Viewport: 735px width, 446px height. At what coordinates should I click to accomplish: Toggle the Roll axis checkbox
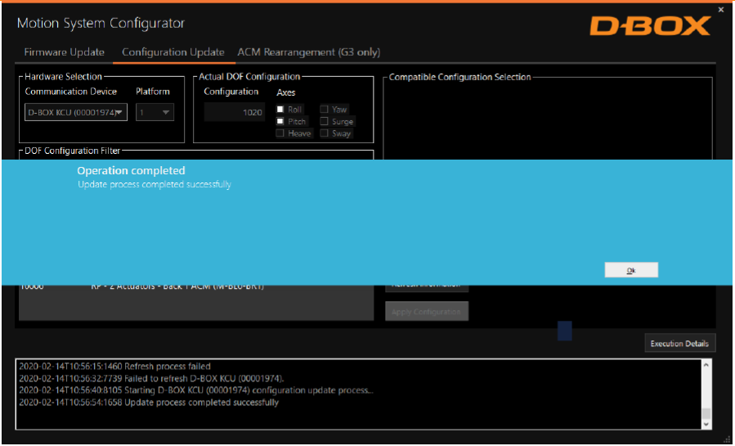pos(280,110)
